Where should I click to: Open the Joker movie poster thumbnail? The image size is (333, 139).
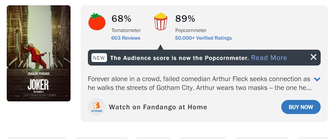coord(39,53)
